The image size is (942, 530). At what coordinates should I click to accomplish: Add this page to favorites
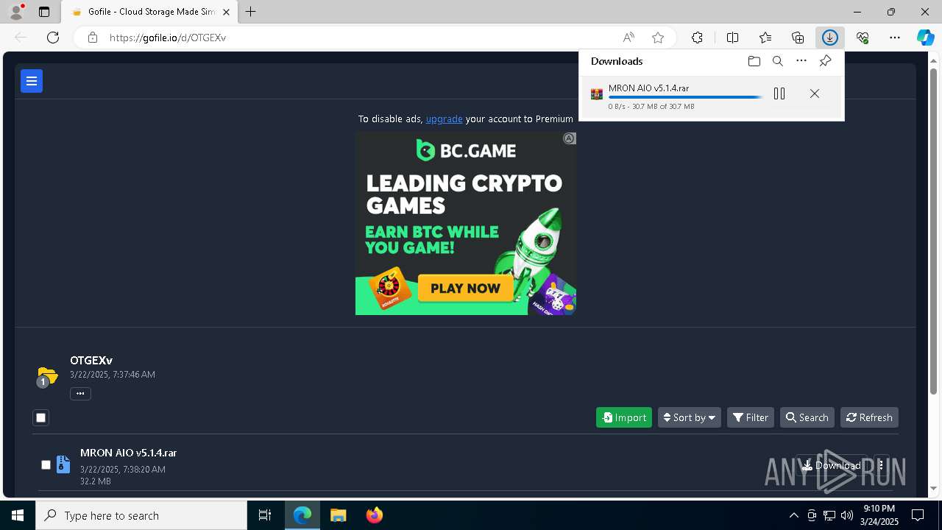pyautogui.click(x=658, y=38)
